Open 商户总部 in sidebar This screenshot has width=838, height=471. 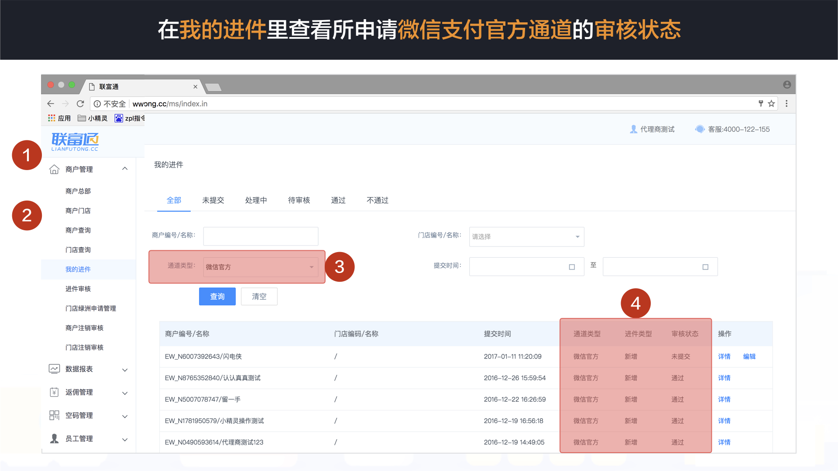tap(78, 191)
